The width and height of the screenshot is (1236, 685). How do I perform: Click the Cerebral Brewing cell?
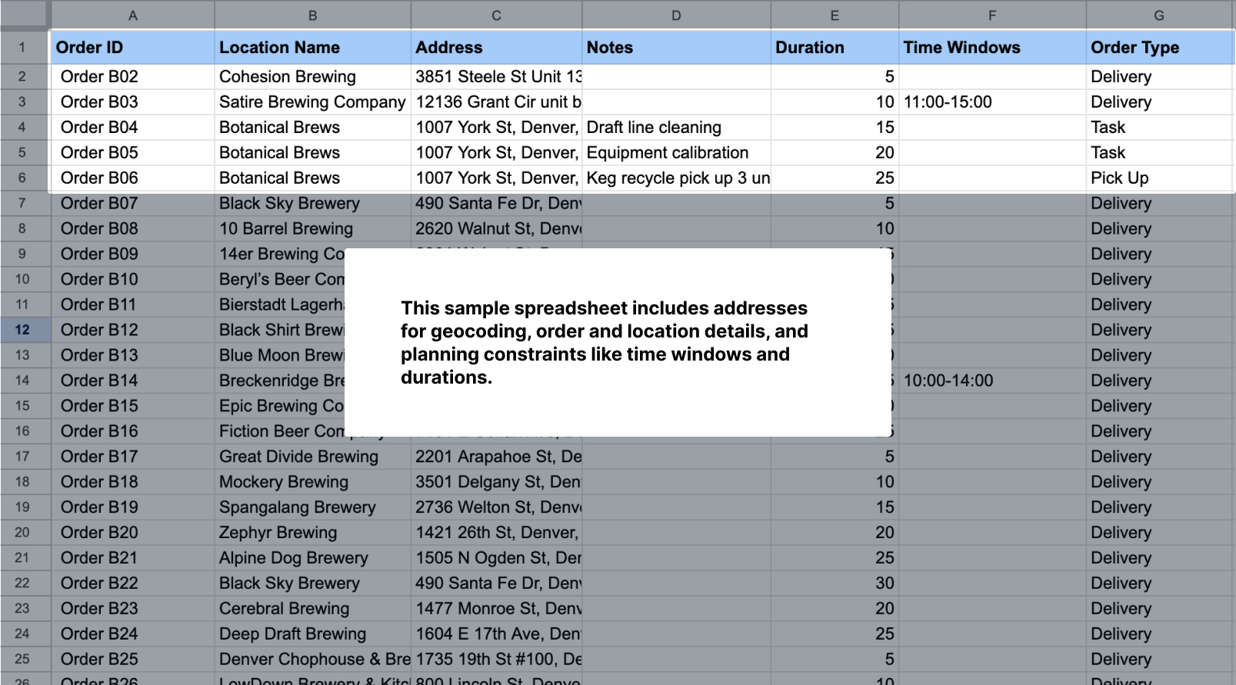click(x=312, y=609)
